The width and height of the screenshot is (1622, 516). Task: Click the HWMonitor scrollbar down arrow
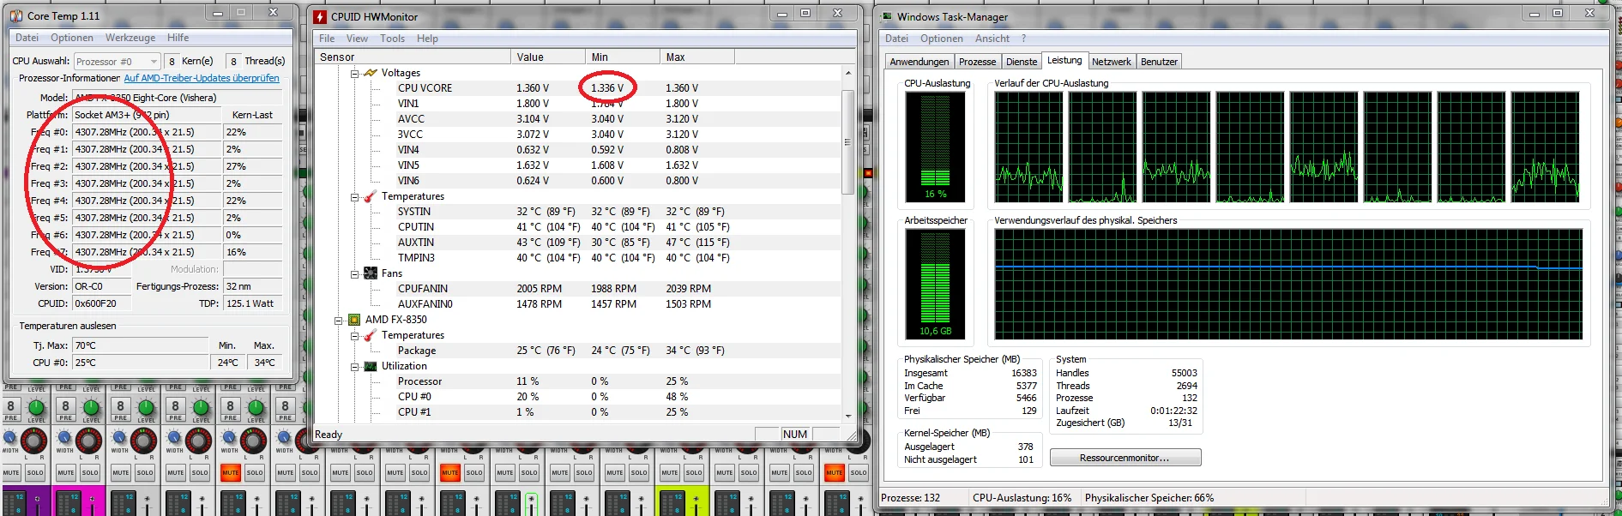848,416
